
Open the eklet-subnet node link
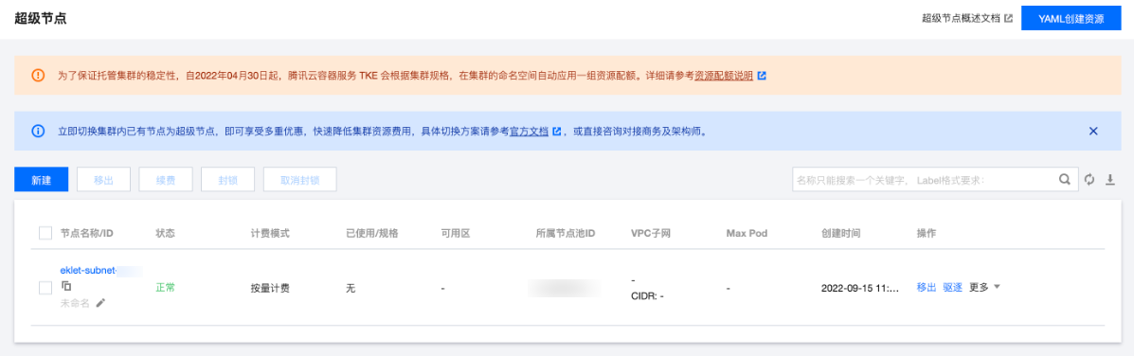click(x=89, y=270)
